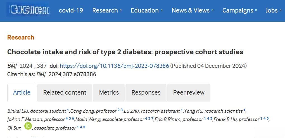Open the Metrics tab
Viewport: 285px width, 138px height.
pos(109,93)
